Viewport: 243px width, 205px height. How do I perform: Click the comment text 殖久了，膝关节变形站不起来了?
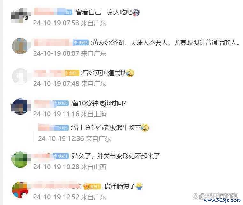click(116, 156)
